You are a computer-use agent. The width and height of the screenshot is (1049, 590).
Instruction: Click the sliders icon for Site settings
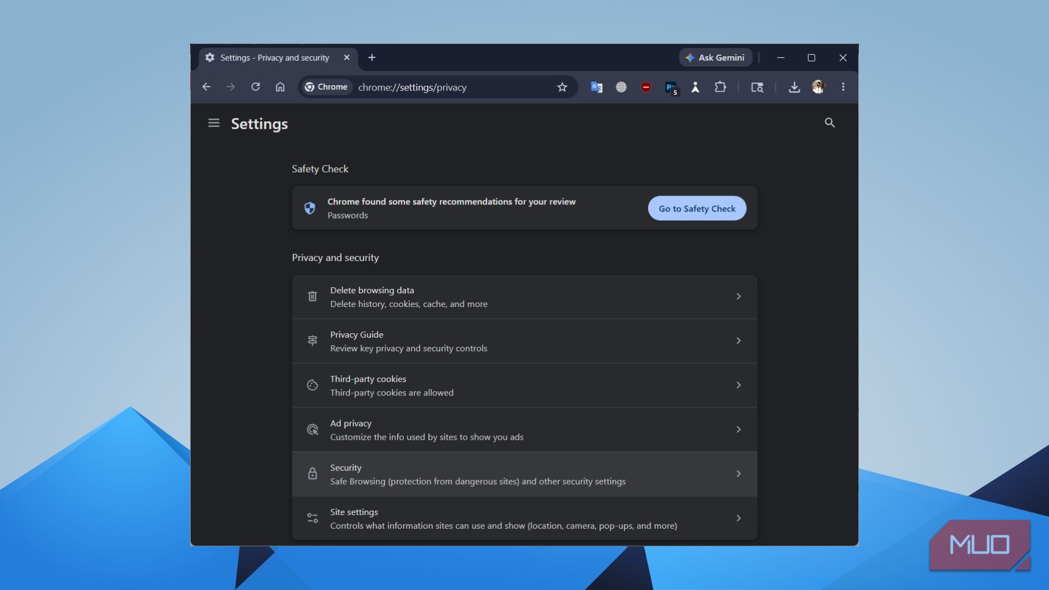[313, 518]
